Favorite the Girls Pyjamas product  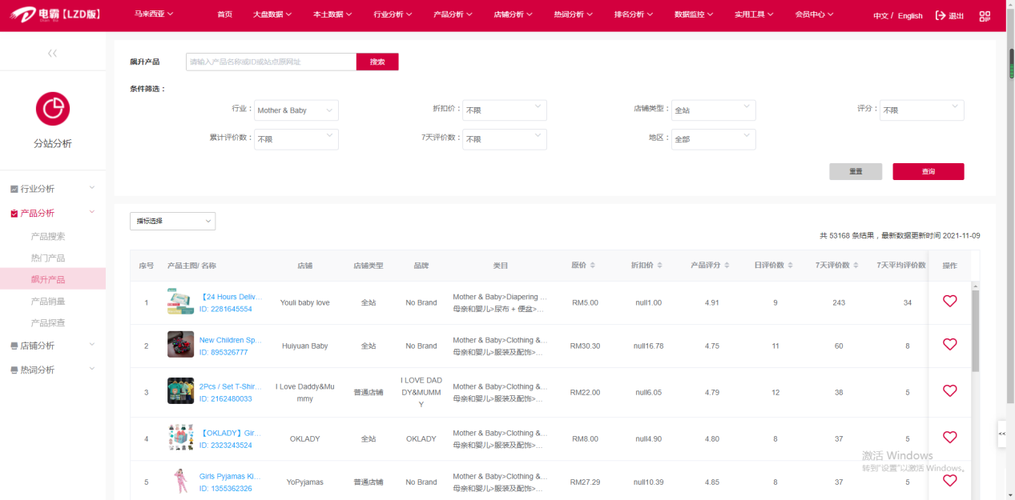click(949, 480)
